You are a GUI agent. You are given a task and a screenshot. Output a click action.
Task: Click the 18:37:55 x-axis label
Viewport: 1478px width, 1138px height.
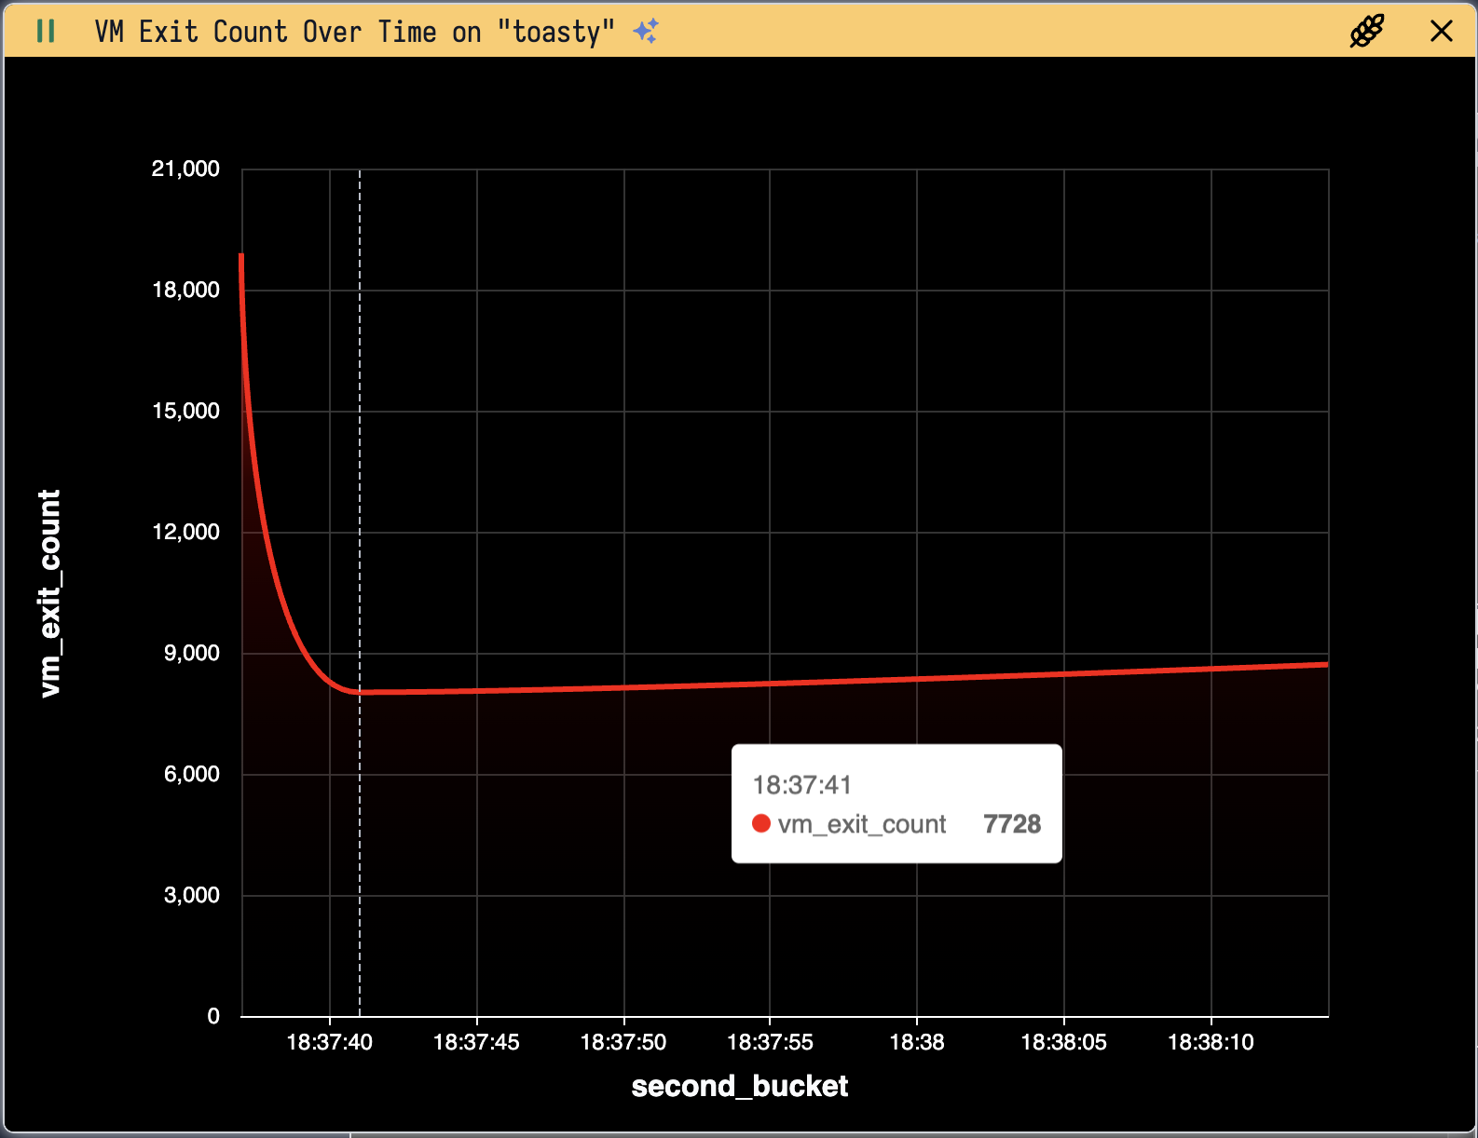click(770, 1042)
